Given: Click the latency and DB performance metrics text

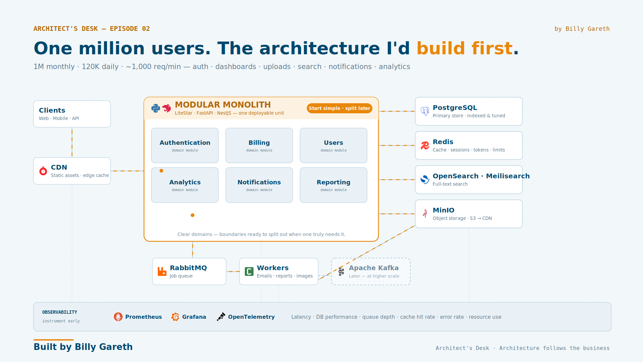Looking at the screenshot, I should pyautogui.click(x=396, y=317).
